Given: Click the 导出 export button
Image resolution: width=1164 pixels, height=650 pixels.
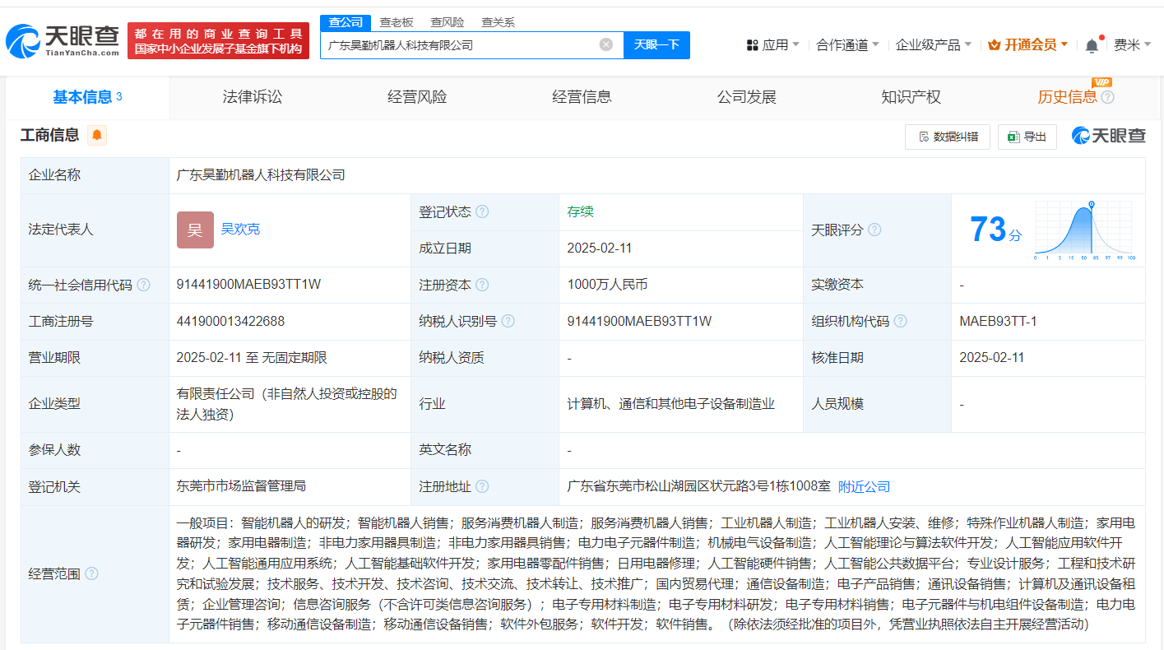Looking at the screenshot, I should tap(1027, 137).
